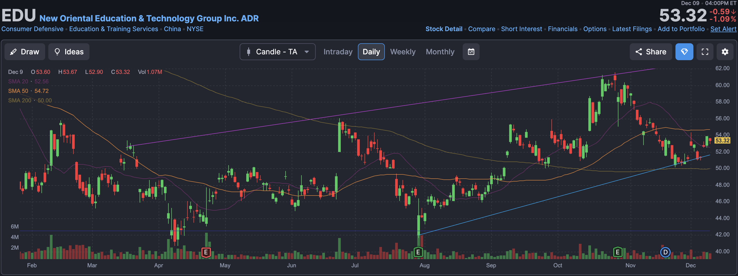Click the blue diamond premium icon
738x276 pixels.
pos(684,52)
